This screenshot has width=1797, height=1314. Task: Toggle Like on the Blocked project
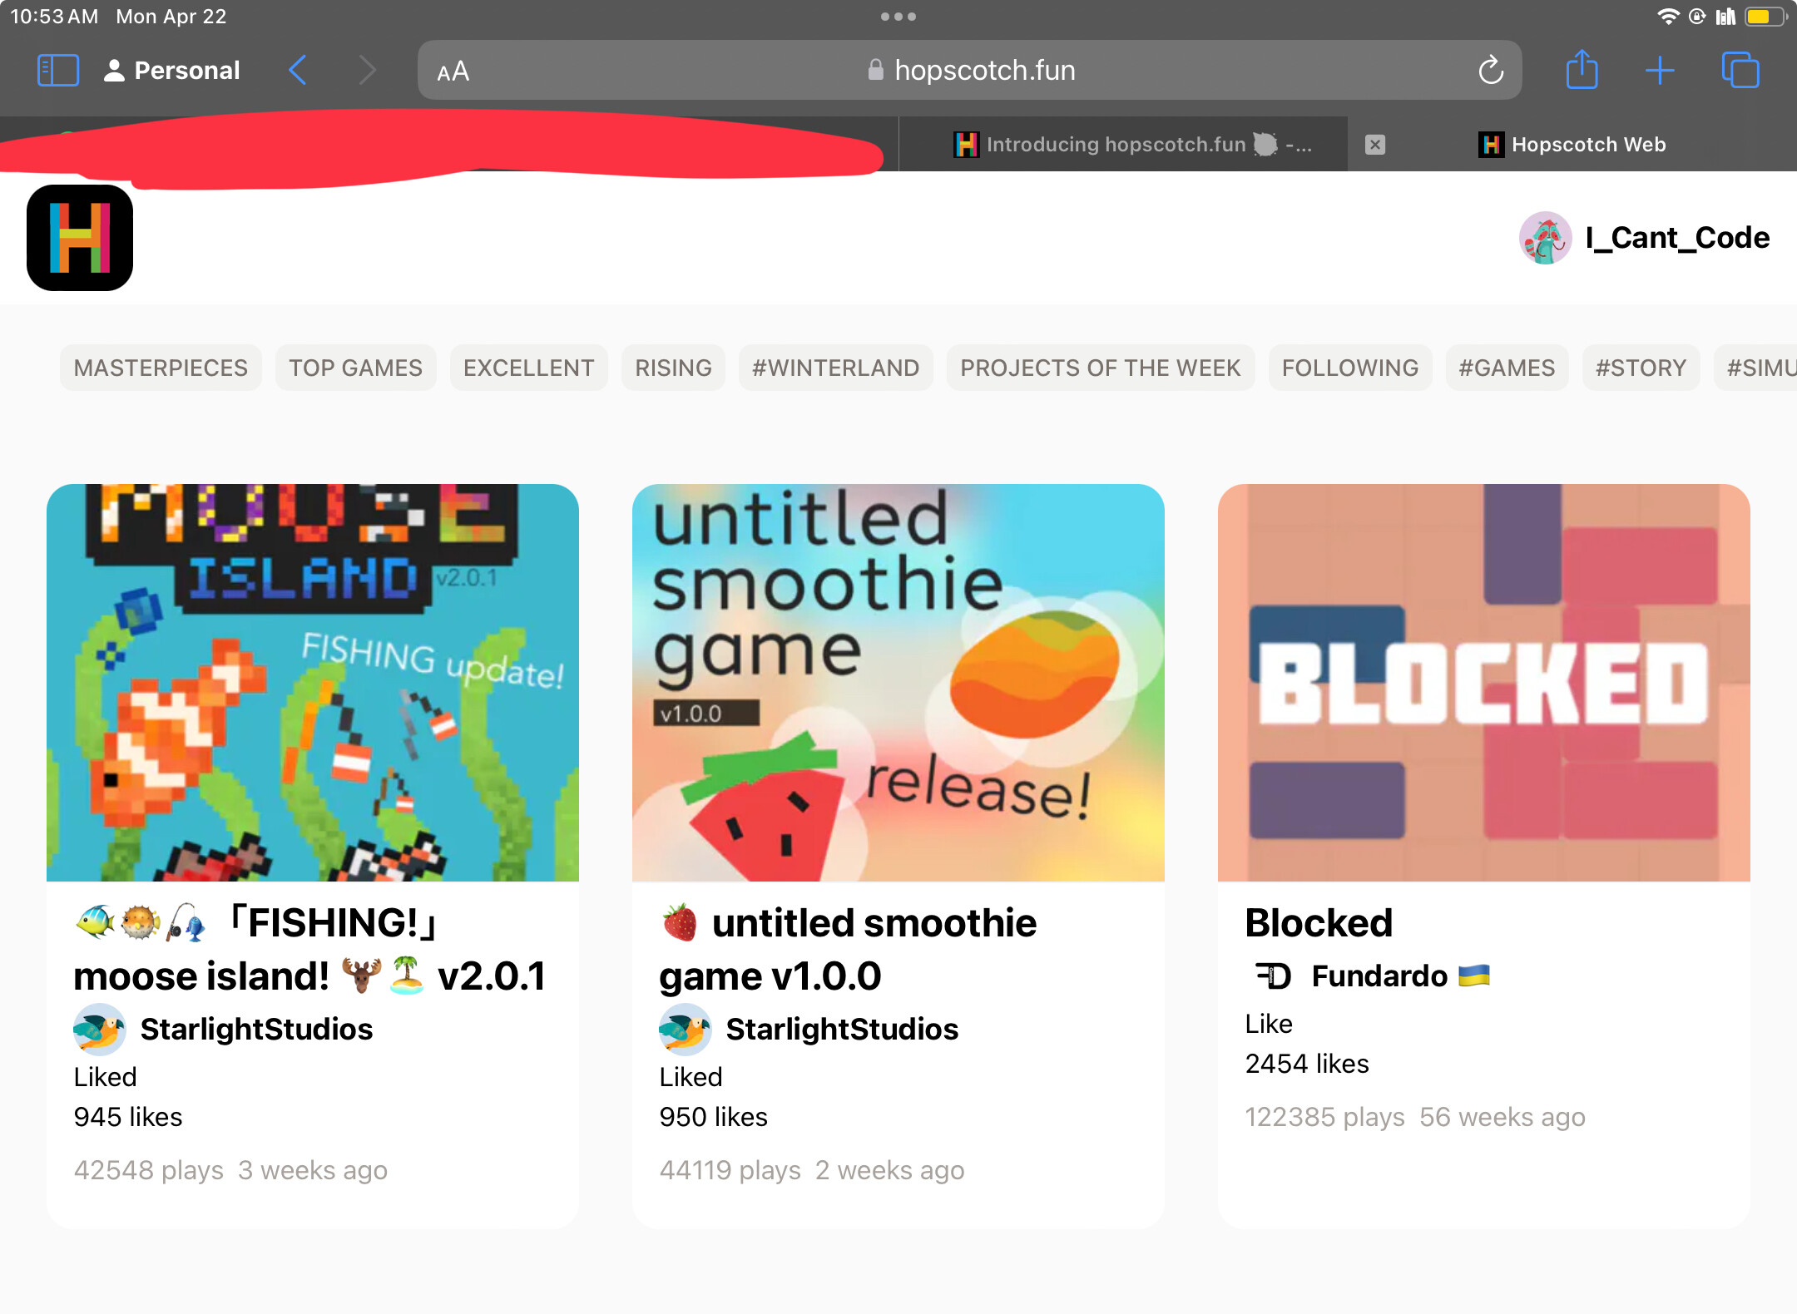[x=1268, y=1024]
